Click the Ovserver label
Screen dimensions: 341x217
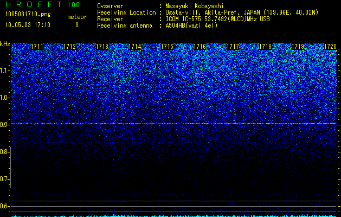[x=110, y=6]
